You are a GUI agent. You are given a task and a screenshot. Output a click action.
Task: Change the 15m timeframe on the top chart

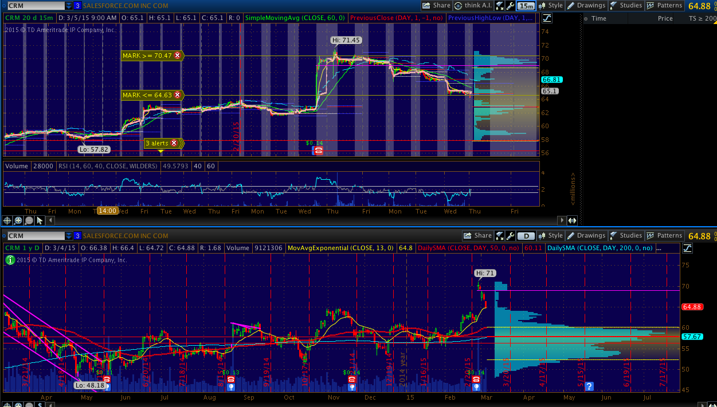pyautogui.click(x=526, y=6)
